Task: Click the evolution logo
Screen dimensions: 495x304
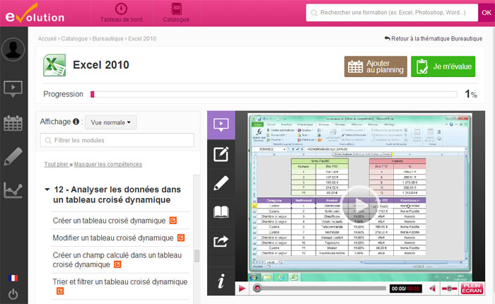Action: [x=35, y=13]
